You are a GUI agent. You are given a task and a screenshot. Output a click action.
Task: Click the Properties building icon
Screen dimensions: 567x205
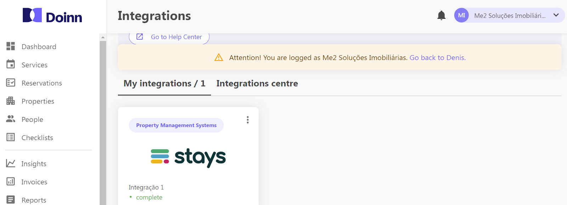tap(11, 101)
